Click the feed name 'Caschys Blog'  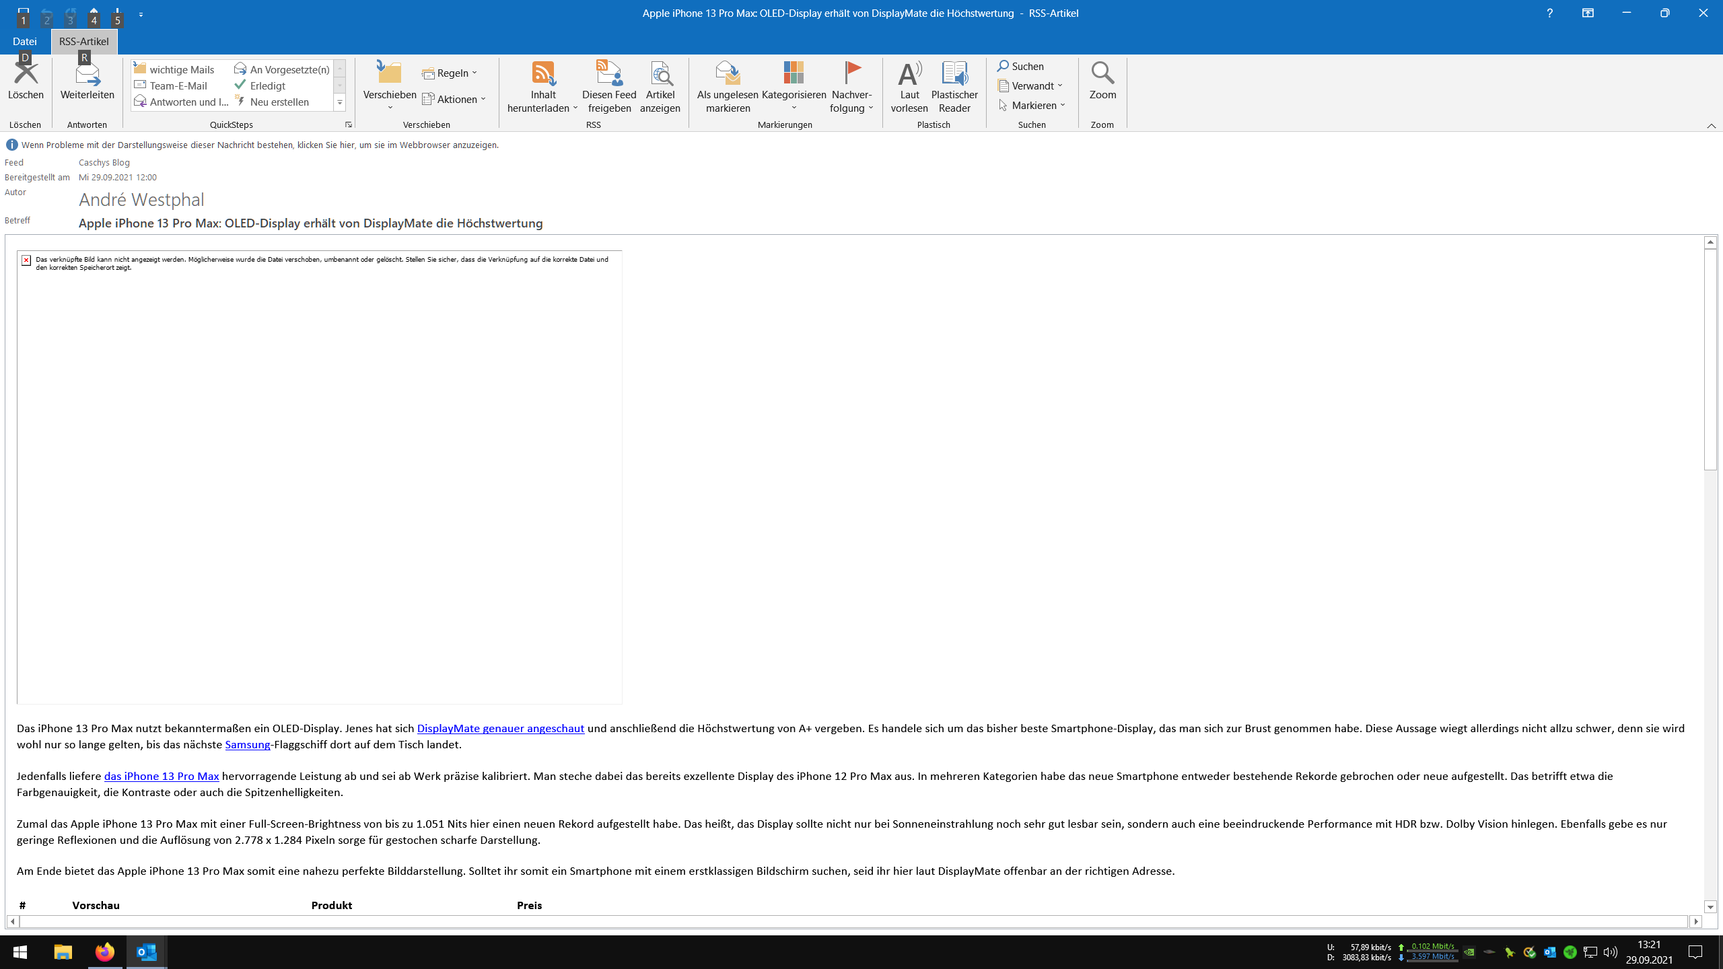click(104, 162)
